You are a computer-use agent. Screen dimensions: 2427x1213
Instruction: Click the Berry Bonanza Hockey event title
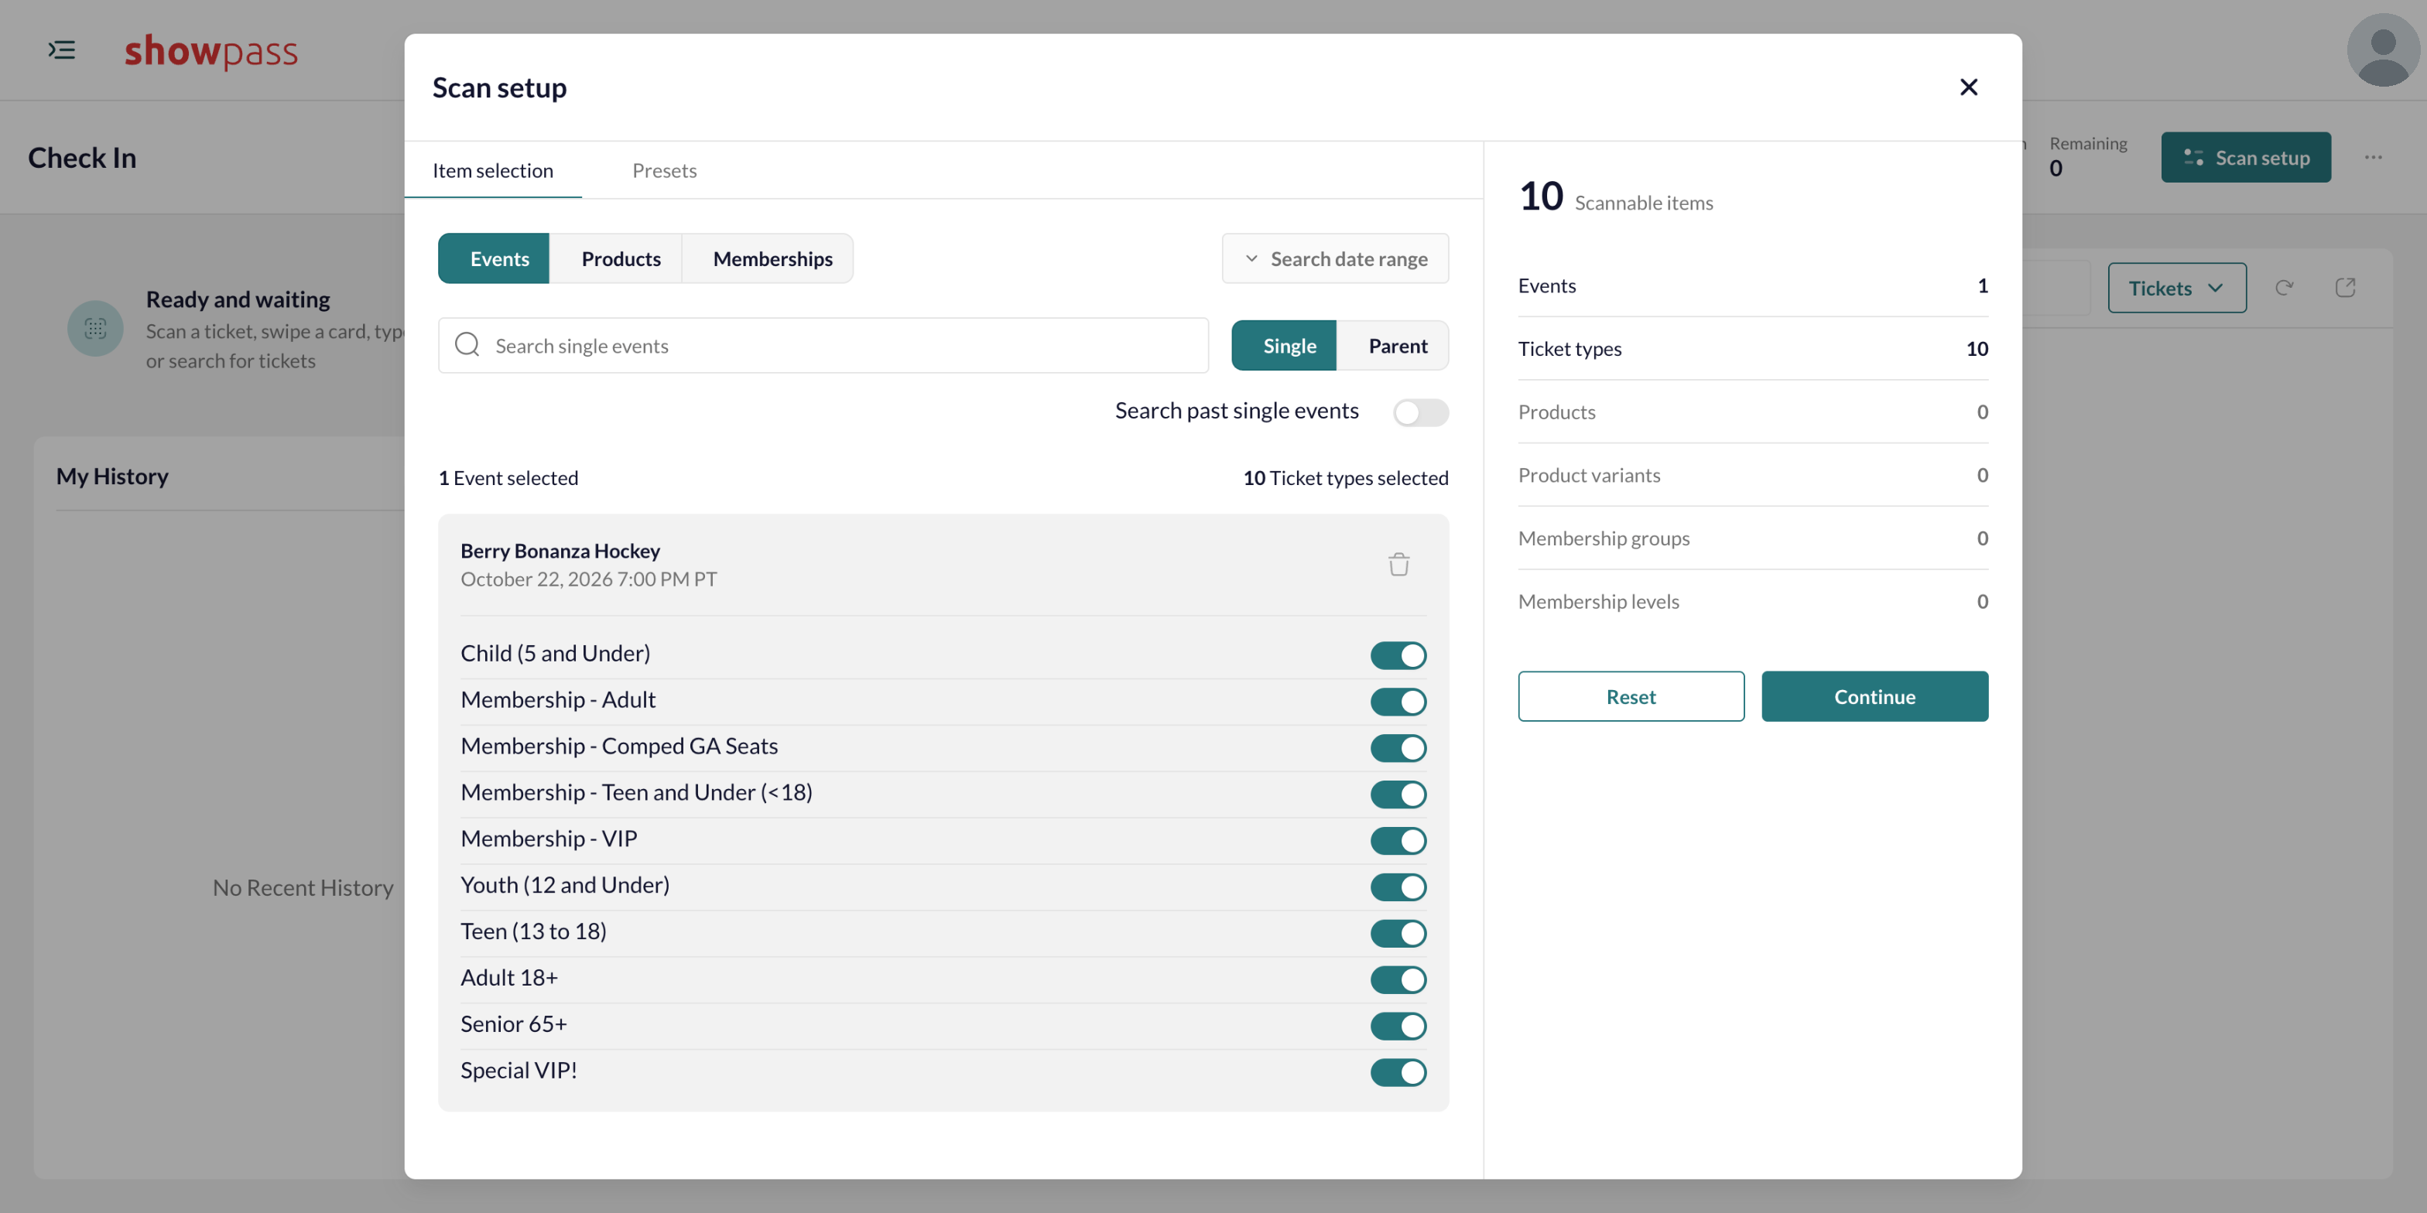point(560,551)
